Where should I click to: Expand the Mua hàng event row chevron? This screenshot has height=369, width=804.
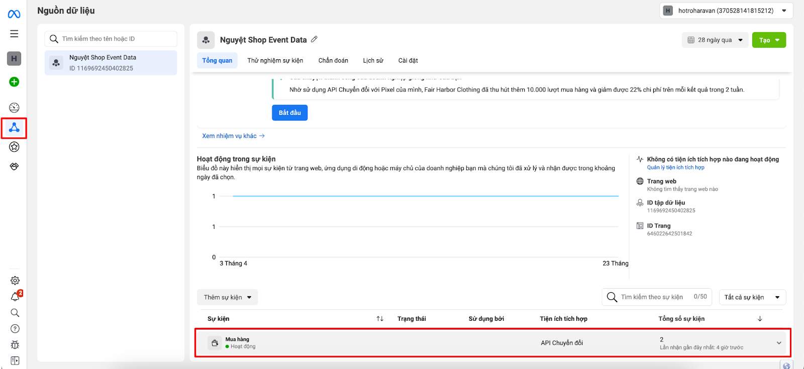coord(779,343)
